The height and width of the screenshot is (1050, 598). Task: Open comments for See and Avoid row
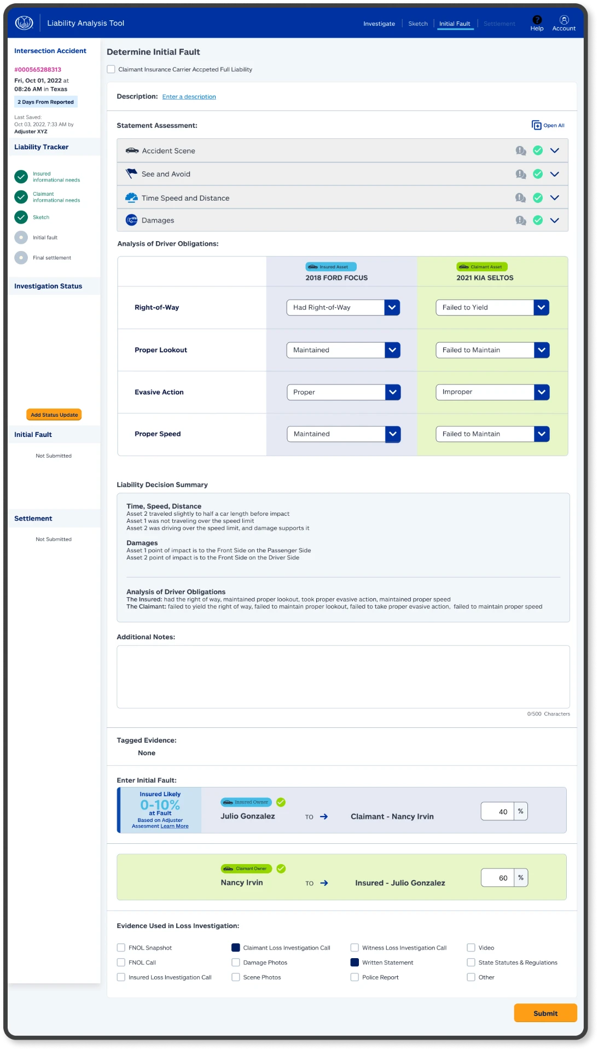(521, 174)
